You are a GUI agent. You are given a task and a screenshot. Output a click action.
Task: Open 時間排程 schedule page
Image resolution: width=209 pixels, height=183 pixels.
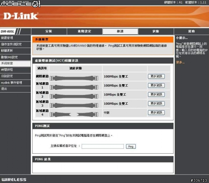(x=15, y=70)
